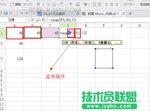
Task: Select column D header
Action: [x=68, y=26]
